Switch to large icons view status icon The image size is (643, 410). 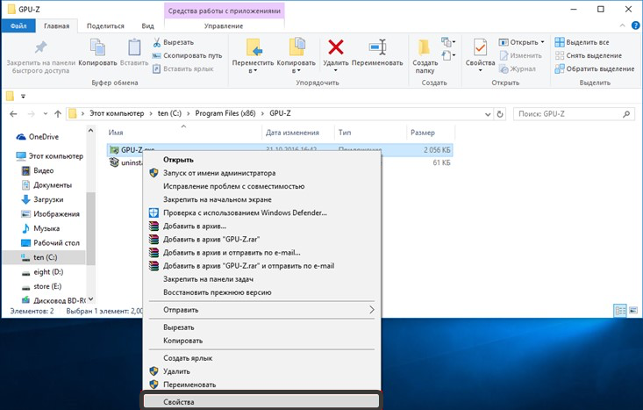coord(633,311)
